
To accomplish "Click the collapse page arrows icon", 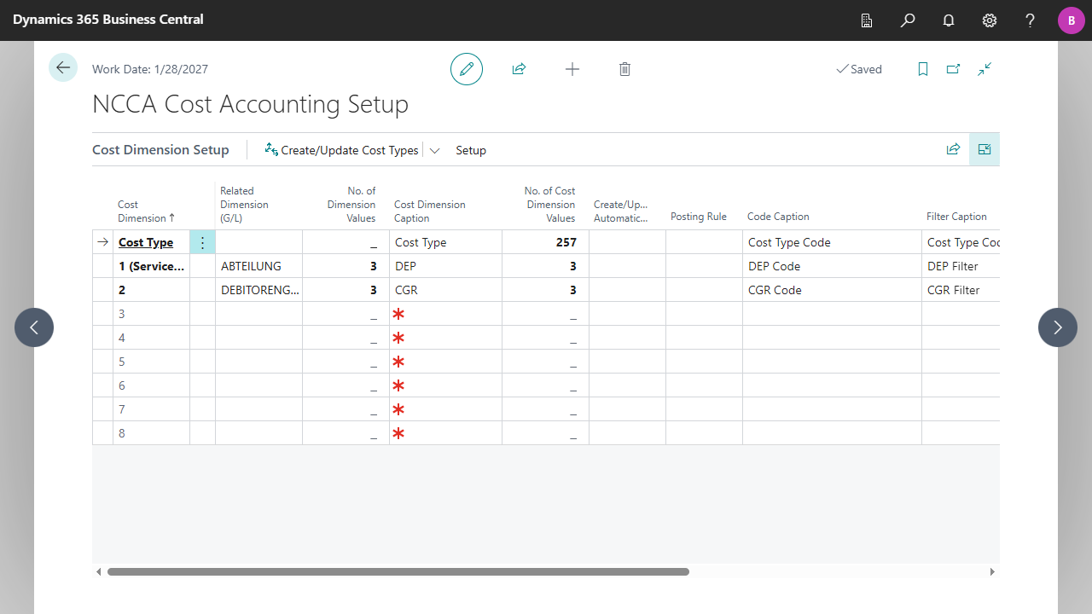I will point(985,69).
